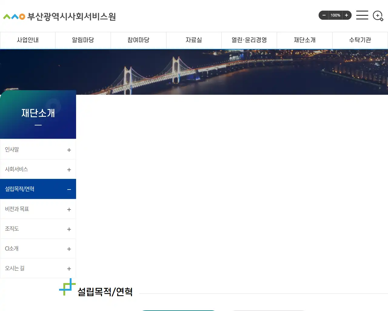Expand the 사회서비스 menu with plus sign
Viewport: 388px width, 311px height.
(x=69, y=169)
